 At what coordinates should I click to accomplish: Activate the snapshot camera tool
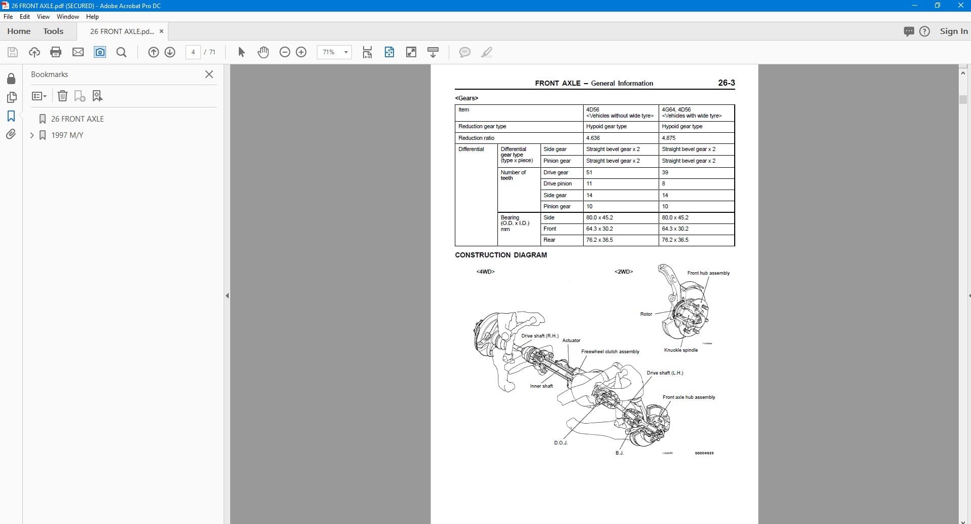(x=100, y=52)
